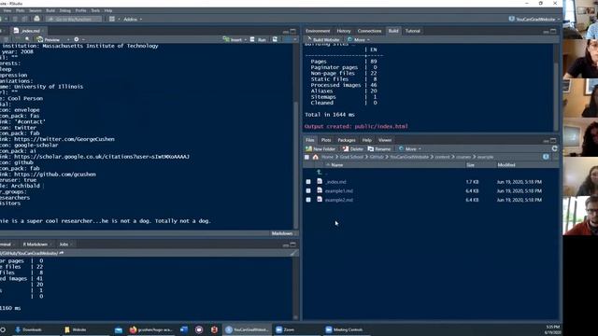
Task: Click the Go to file/function field
Action: 74,19
